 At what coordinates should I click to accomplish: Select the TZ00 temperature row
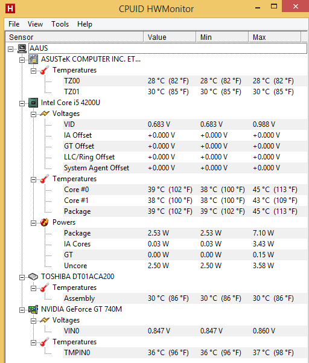click(185, 81)
